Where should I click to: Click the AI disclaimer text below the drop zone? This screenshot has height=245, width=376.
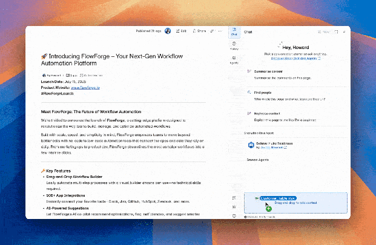click(261, 217)
